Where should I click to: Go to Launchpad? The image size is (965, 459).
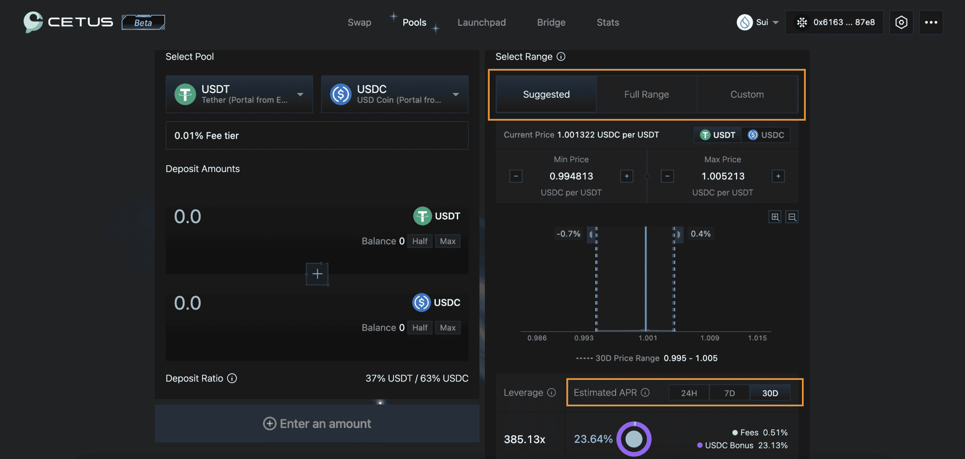[x=482, y=22]
